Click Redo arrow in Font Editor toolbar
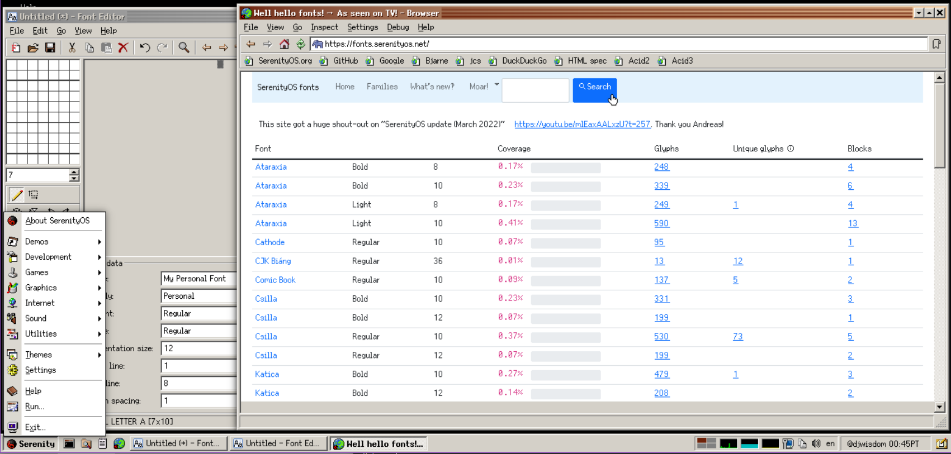The image size is (951, 454). 162,47
